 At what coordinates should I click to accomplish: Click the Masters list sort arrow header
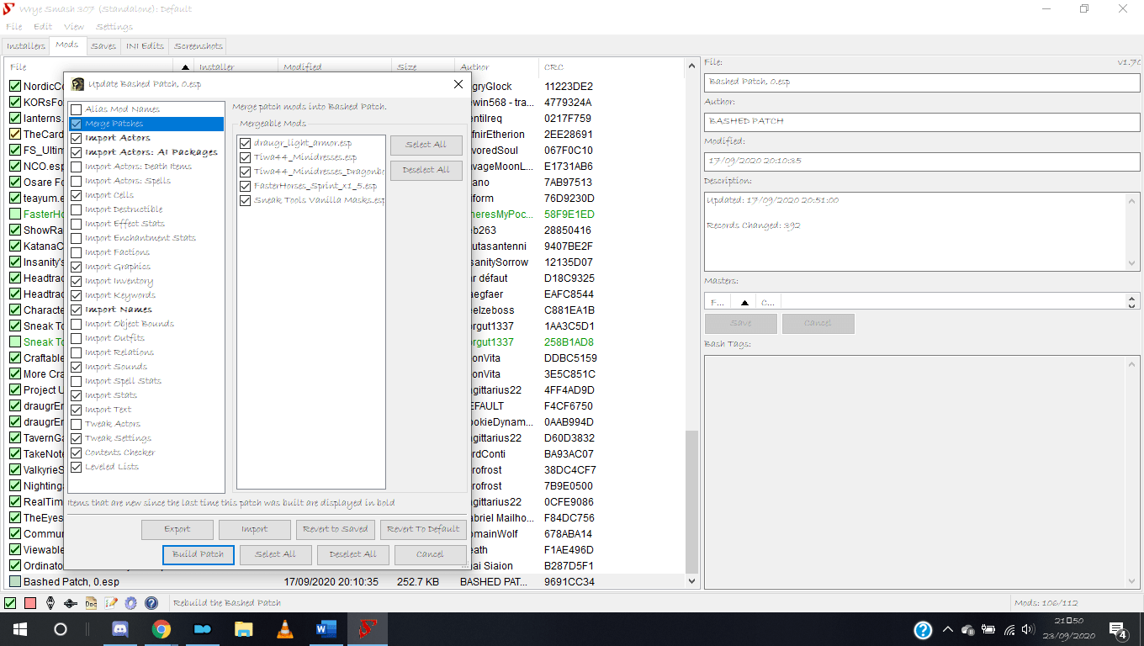point(744,302)
